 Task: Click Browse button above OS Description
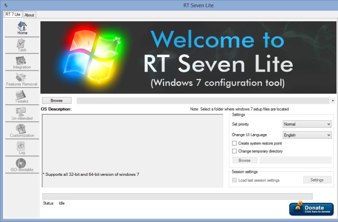57,100
